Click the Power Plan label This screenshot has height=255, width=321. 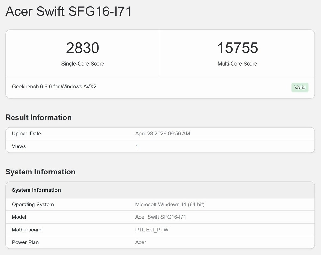coord(25,242)
